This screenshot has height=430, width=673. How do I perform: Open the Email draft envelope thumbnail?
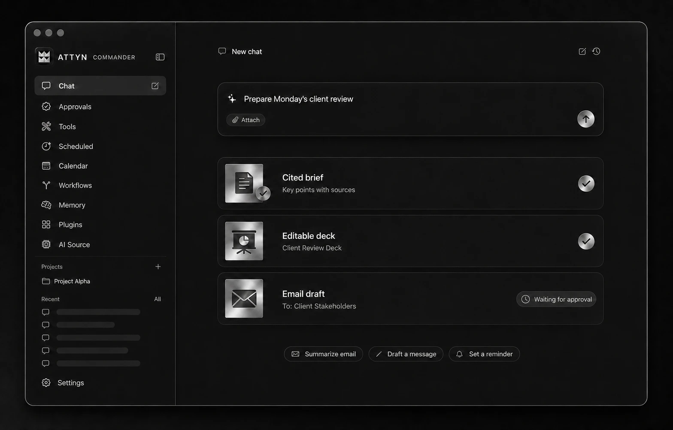244,298
